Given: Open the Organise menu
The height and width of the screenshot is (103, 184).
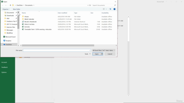Looking at the screenshot, I should pyautogui.click(x=6, y=9).
